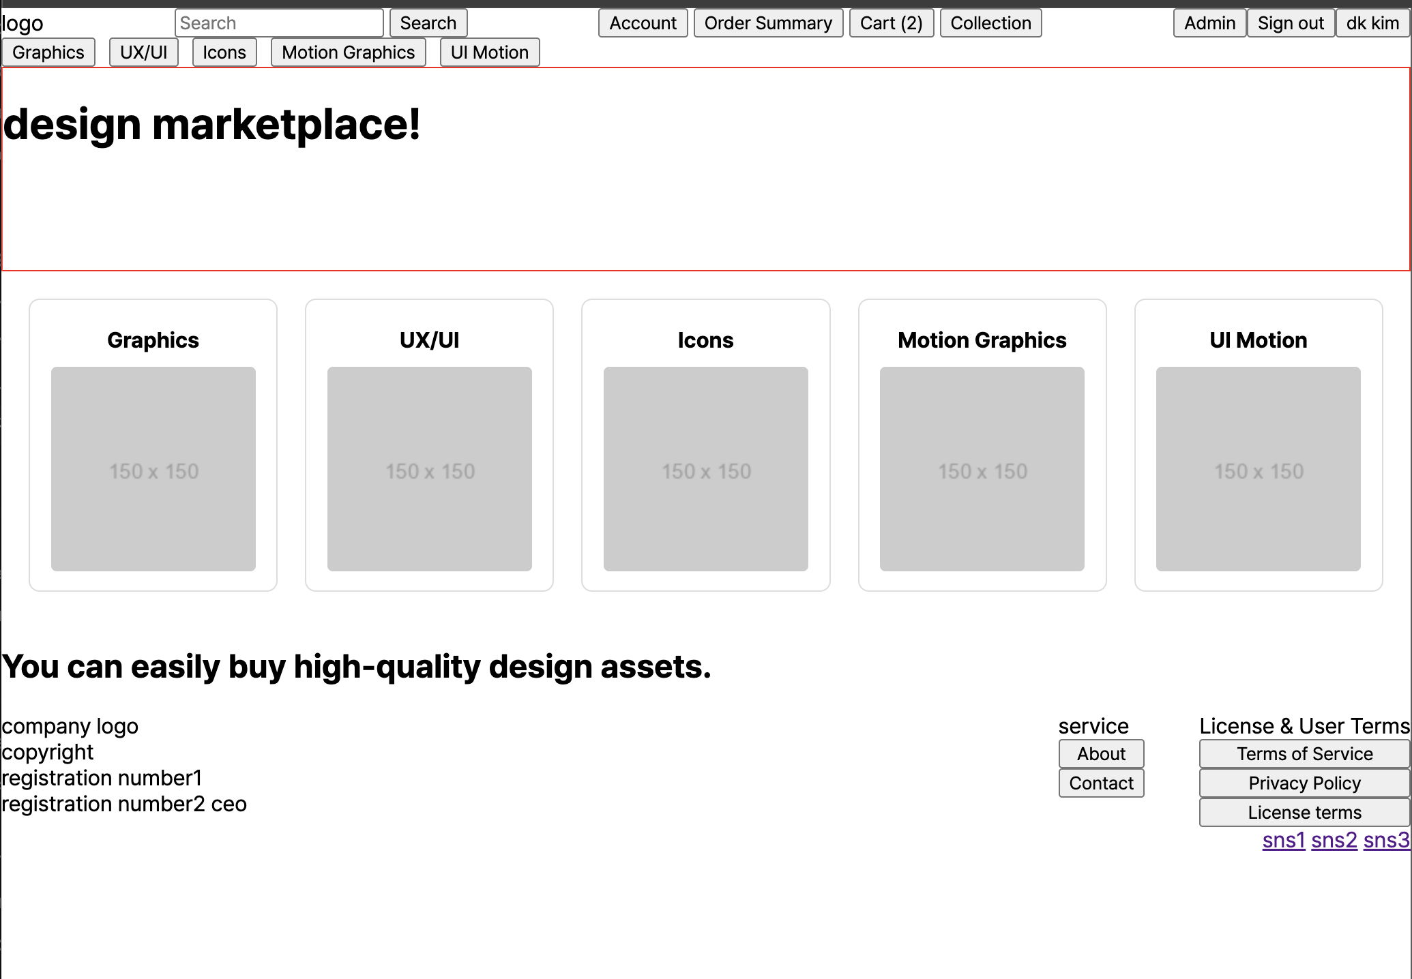Go to Collection page
1412x979 pixels.
click(990, 23)
